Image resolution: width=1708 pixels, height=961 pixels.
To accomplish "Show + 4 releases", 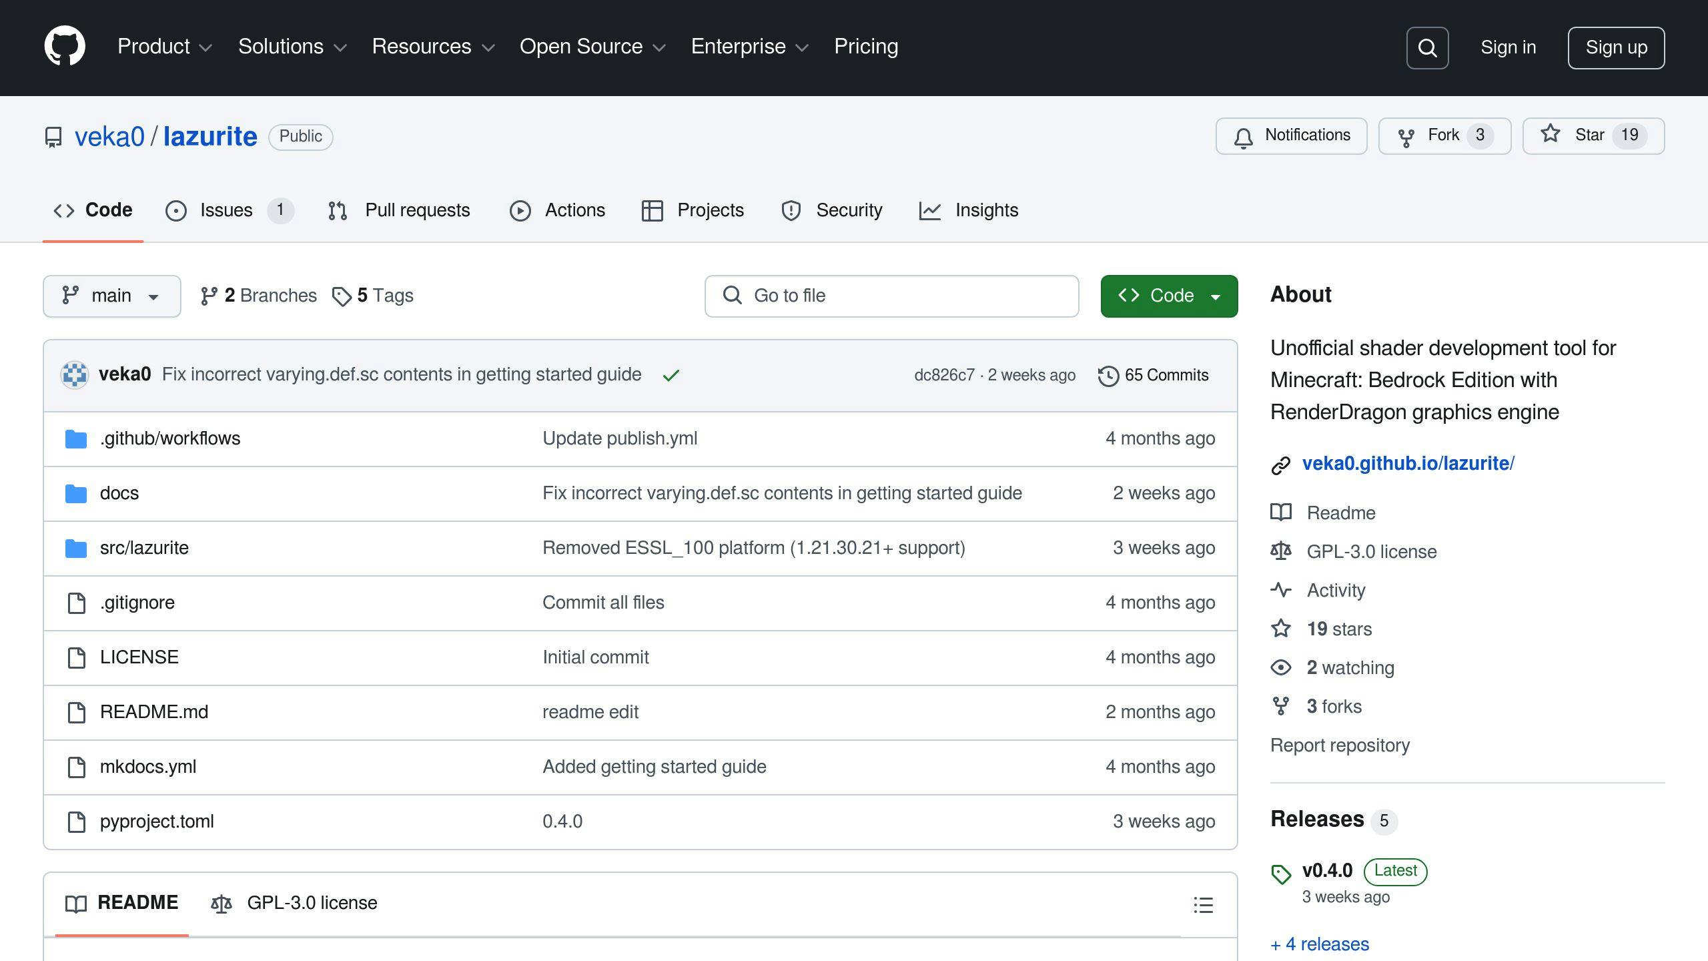I will tap(1320, 944).
